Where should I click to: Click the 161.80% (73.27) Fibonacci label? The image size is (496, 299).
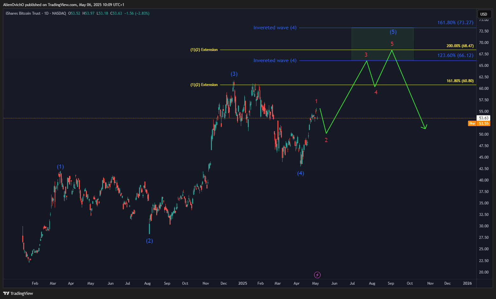coord(455,23)
